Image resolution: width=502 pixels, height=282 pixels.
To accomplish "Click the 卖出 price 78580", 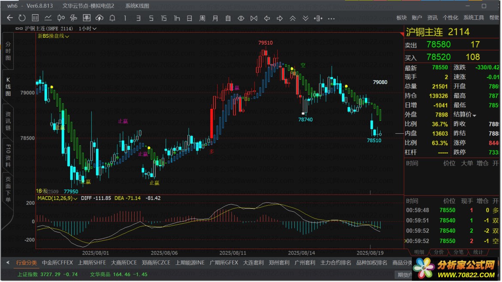I will (x=438, y=45).
